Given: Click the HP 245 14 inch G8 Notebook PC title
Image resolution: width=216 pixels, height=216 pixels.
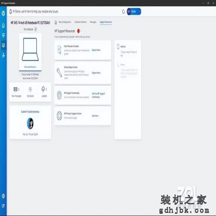Looking at the screenshot, I should point(30,22).
